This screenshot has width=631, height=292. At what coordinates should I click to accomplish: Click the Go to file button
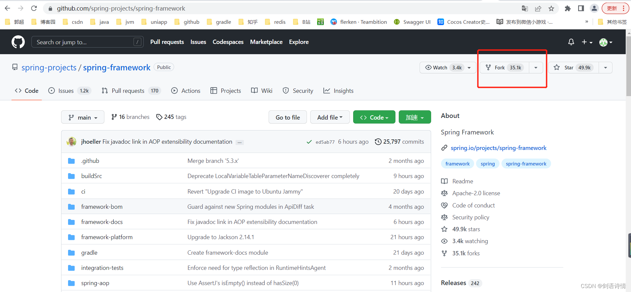288,117
